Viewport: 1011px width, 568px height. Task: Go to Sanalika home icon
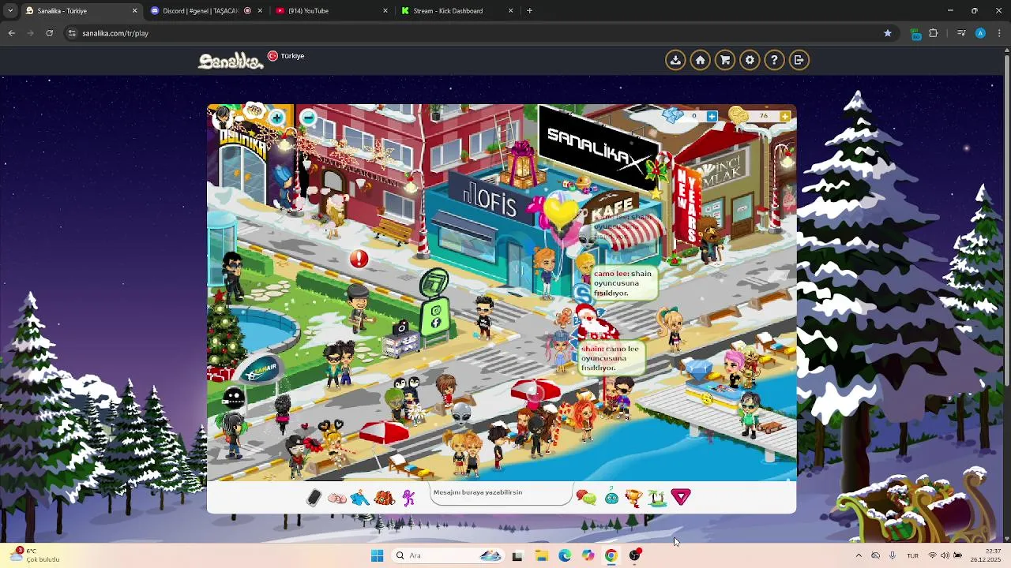point(700,60)
